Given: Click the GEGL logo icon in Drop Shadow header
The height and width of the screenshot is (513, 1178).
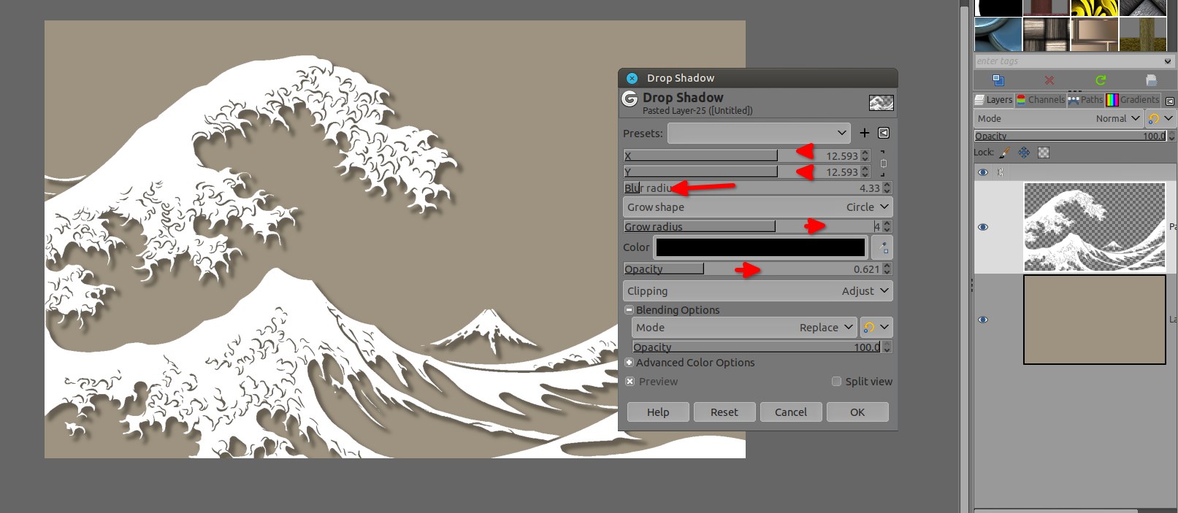Looking at the screenshot, I should click(x=630, y=99).
